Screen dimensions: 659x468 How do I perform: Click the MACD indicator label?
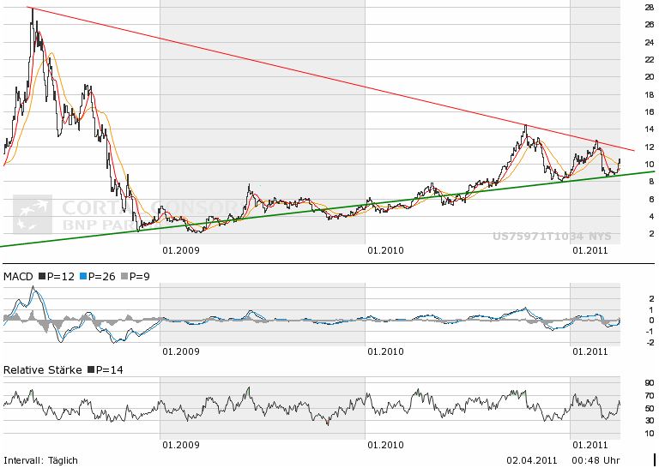[x=18, y=276]
